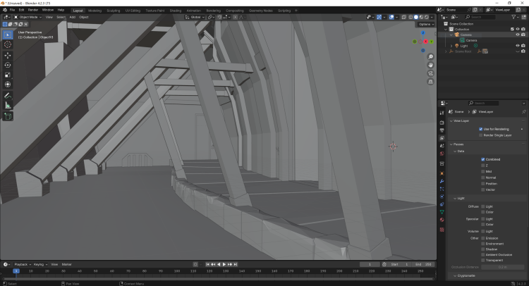Screen dimensions: 529x286
Task: Activate the Move tool
Action: coord(8,55)
